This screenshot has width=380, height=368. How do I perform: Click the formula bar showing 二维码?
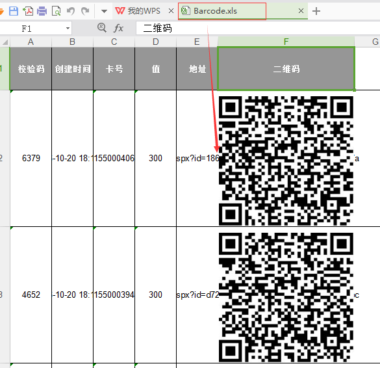pyautogui.click(x=258, y=29)
